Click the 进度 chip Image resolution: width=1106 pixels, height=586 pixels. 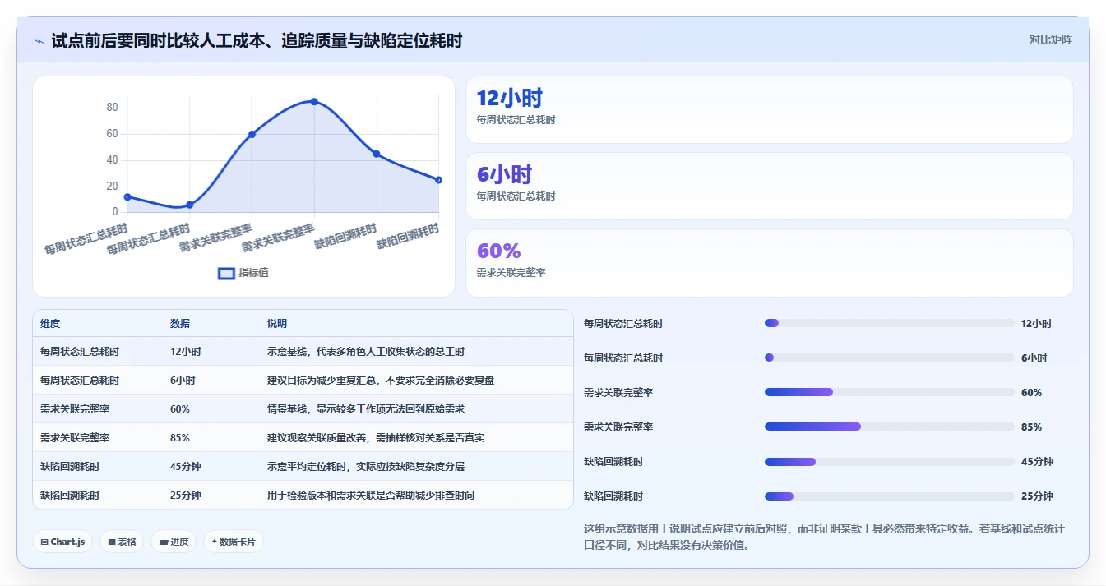(174, 542)
